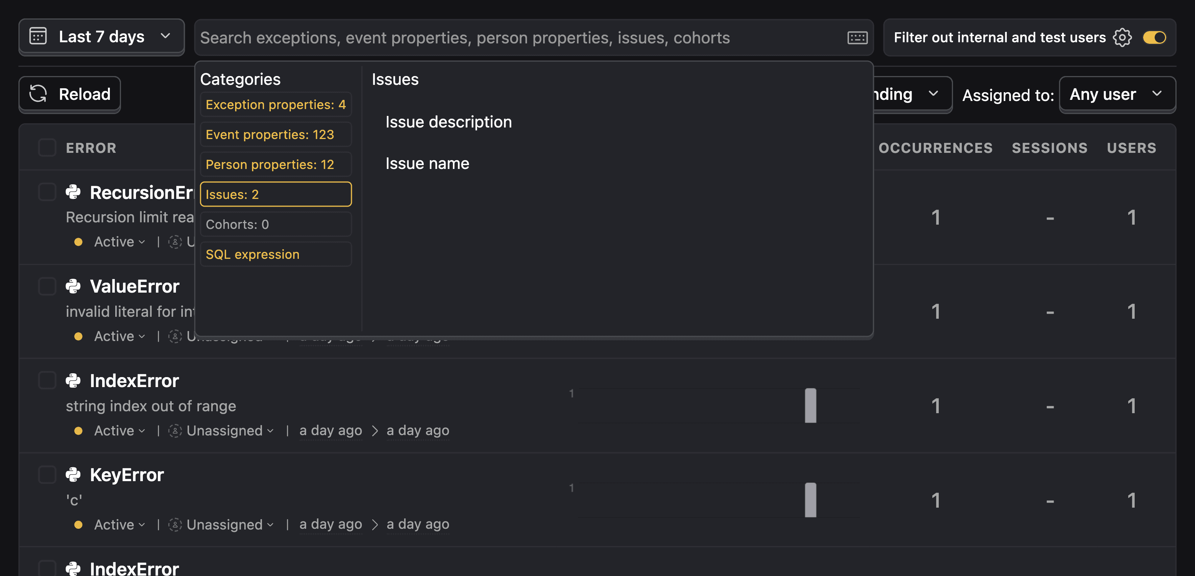The image size is (1195, 576).
Task: Click last seen 'a day ago' in KeyError row
Action: tap(418, 524)
